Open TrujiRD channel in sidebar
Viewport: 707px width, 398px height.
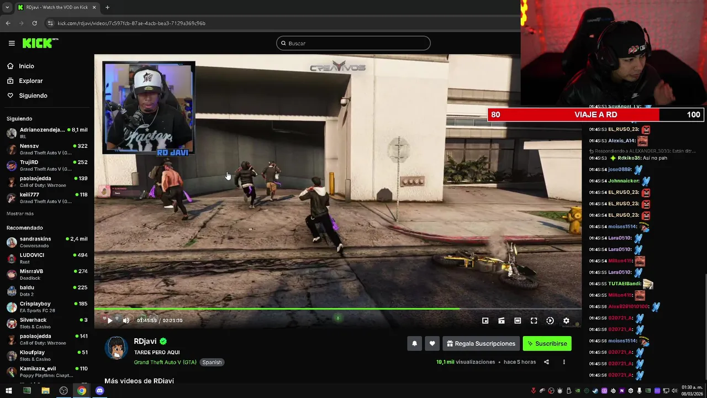47,165
